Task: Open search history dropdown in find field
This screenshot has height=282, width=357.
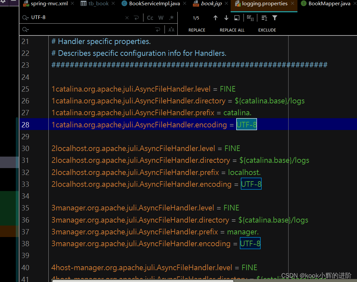Action: [x=25, y=18]
